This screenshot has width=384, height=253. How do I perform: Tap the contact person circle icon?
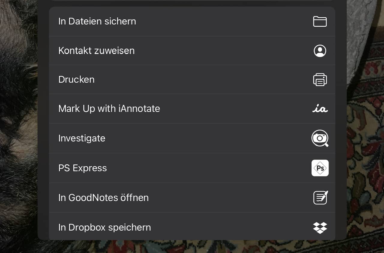point(320,51)
